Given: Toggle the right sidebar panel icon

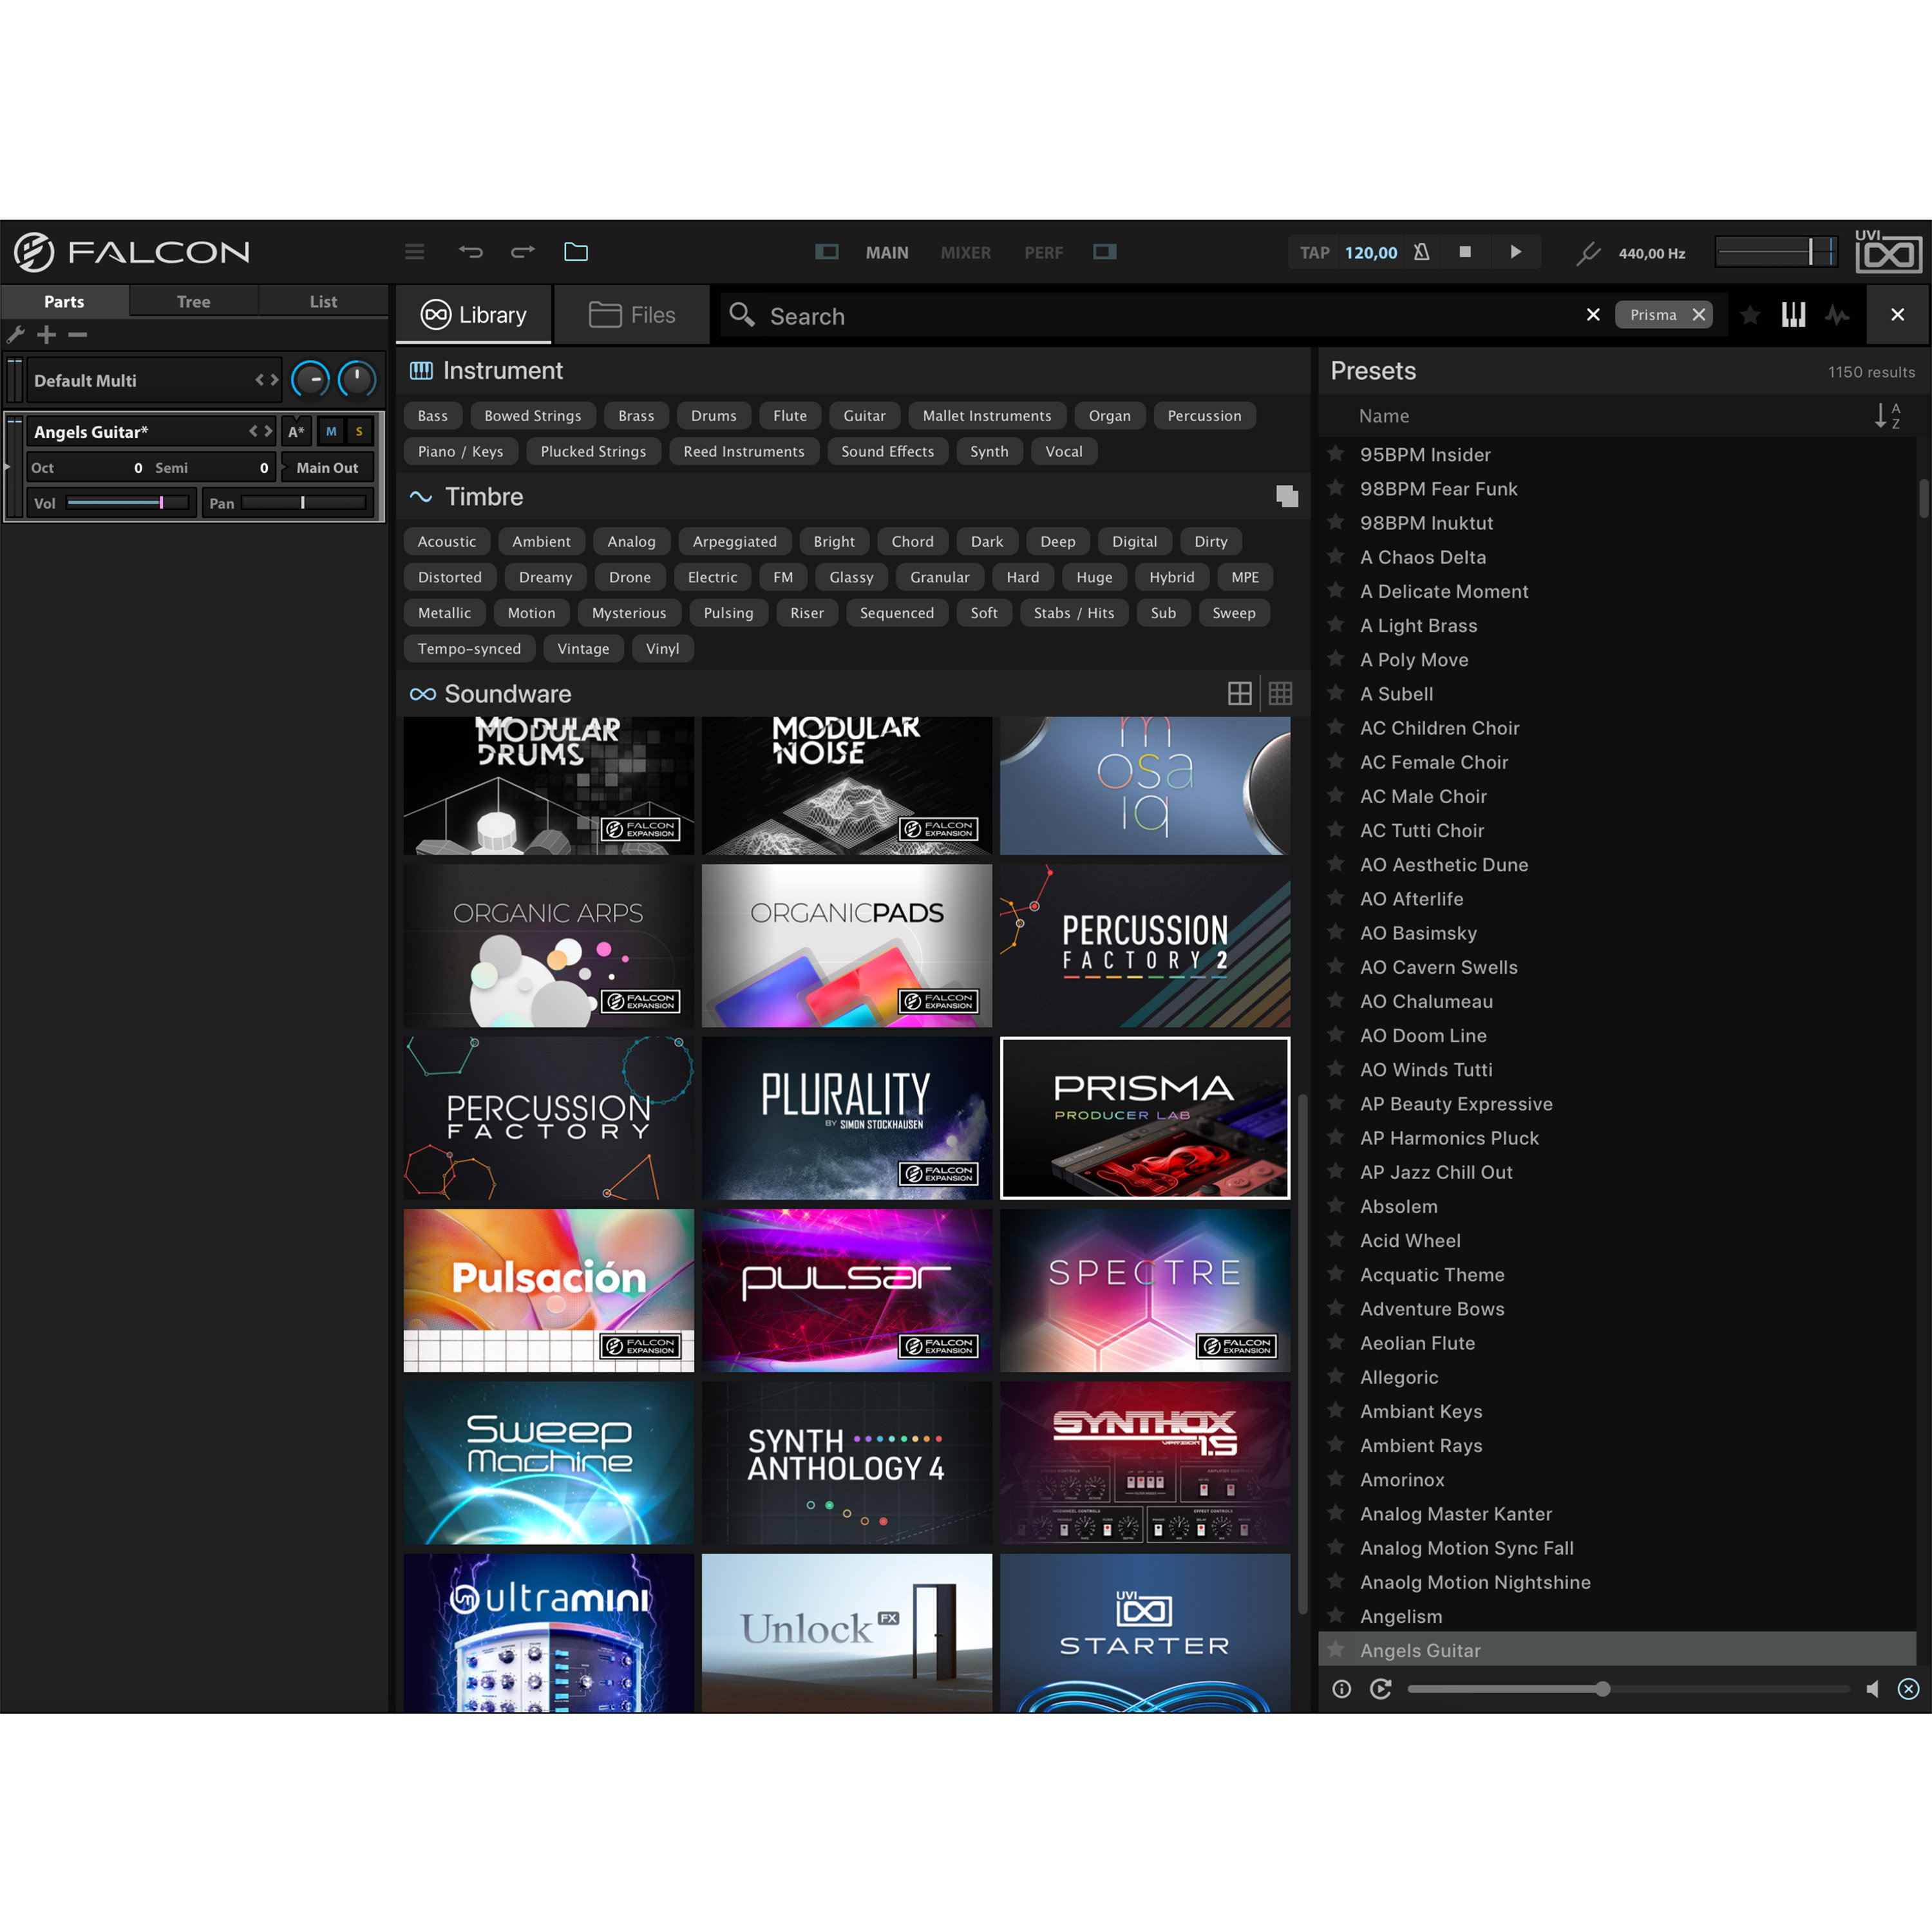Looking at the screenshot, I should click(x=1104, y=252).
